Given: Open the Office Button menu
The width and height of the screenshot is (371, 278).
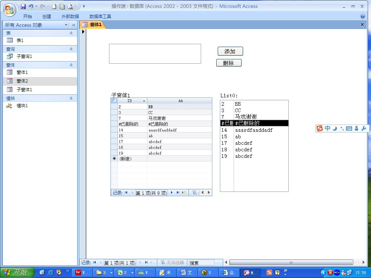Looking at the screenshot, I should 9,10.
